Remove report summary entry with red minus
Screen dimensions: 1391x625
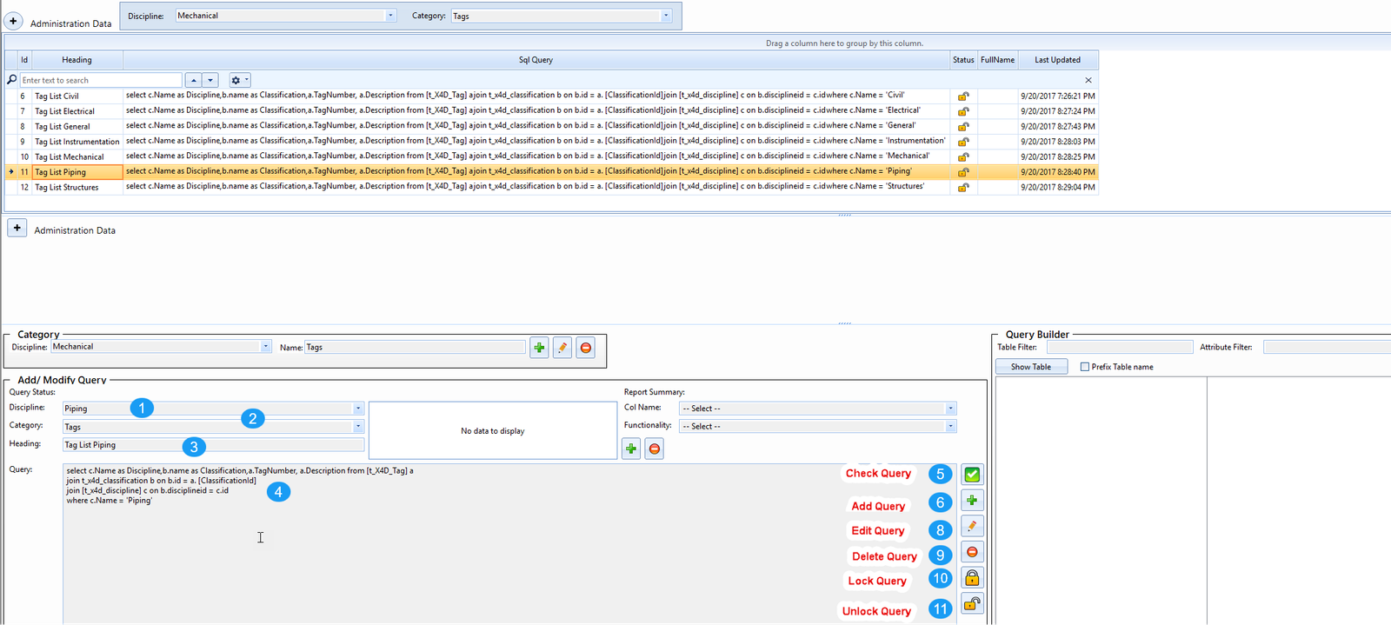tap(655, 449)
